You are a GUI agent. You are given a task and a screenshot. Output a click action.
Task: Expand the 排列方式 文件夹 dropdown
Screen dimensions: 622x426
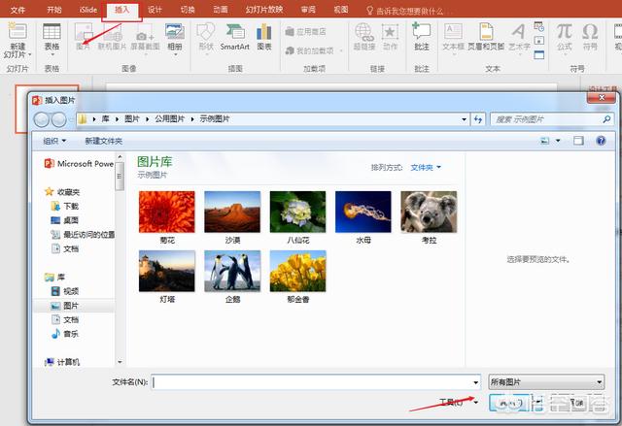click(426, 167)
